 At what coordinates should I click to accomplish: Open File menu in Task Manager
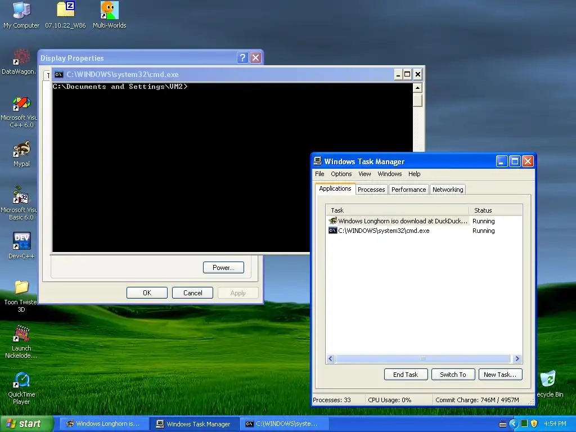(319, 174)
